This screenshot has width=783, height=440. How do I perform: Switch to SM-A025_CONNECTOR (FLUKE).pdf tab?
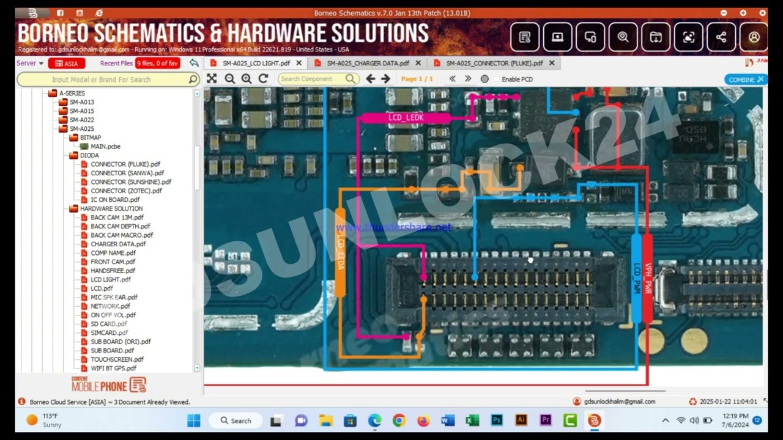(494, 63)
